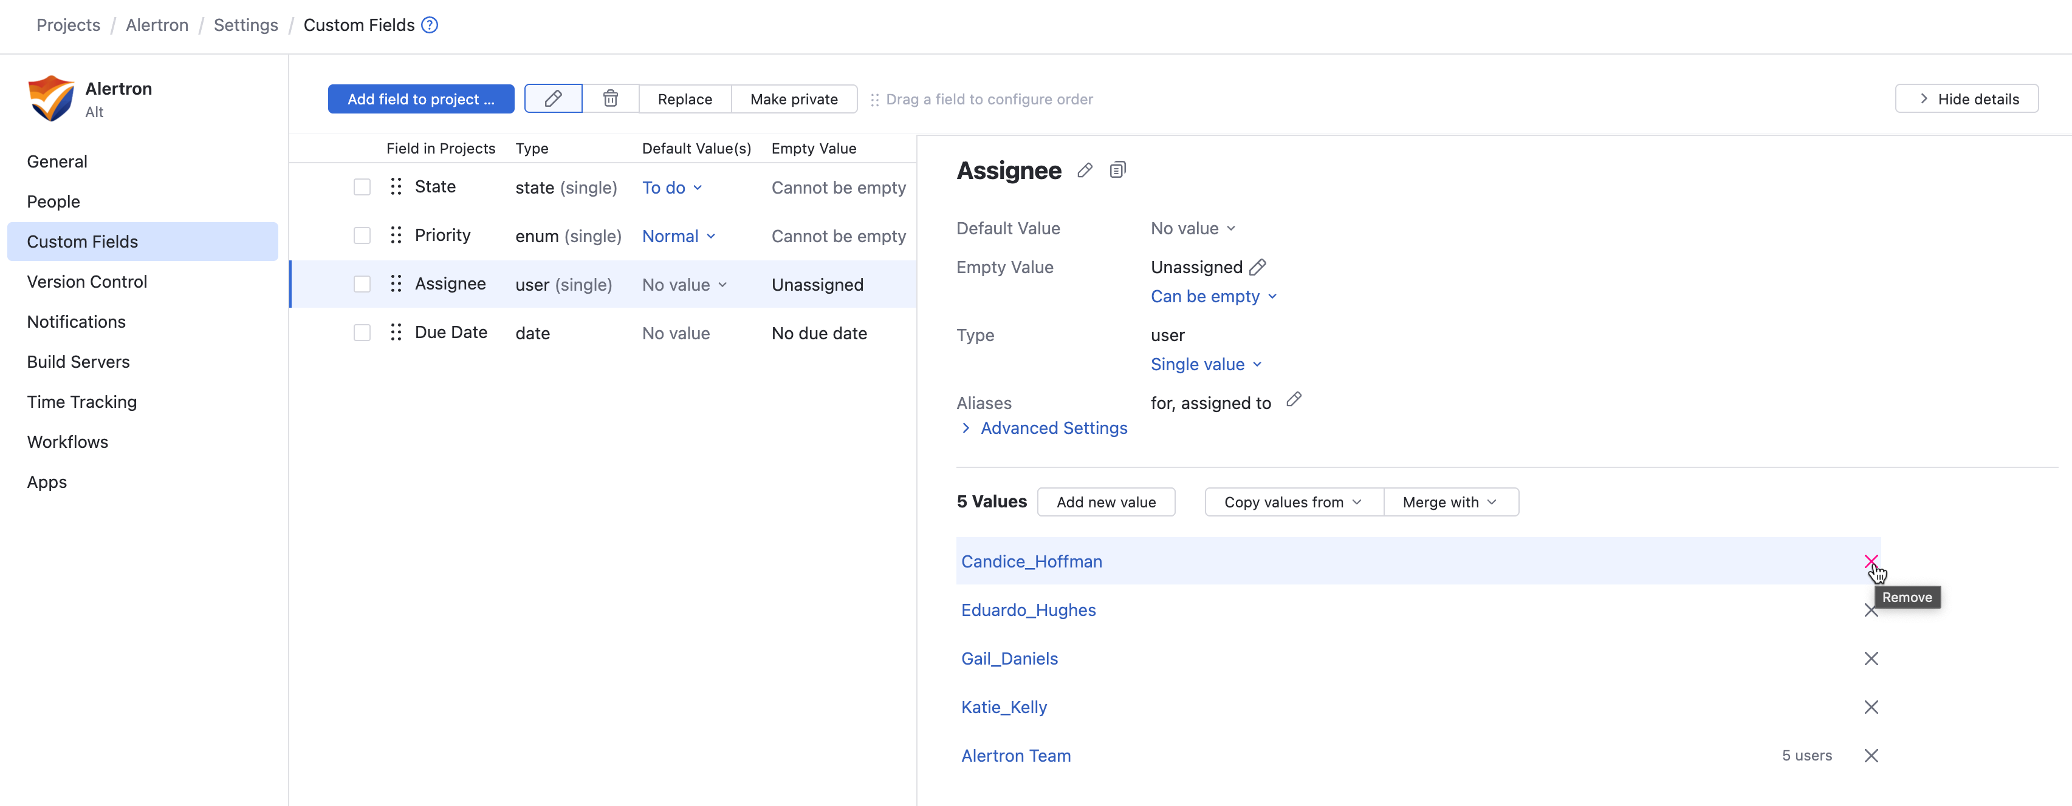Click the Add new value button
Viewport: 2072px width, 806px height.
1106,503
